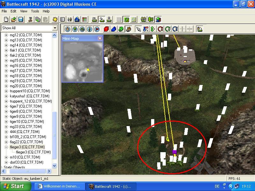Open the Help menu
255x191 pixels.
[x=46, y=11]
